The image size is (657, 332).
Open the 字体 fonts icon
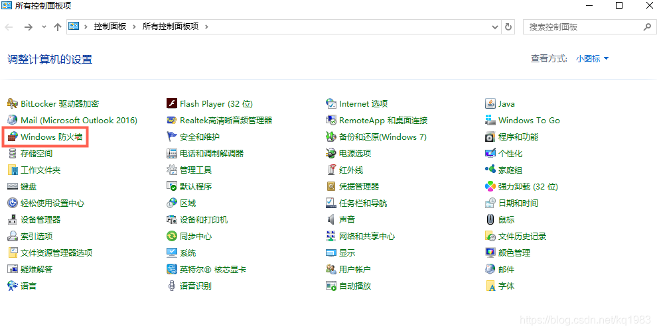click(x=490, y=286)
